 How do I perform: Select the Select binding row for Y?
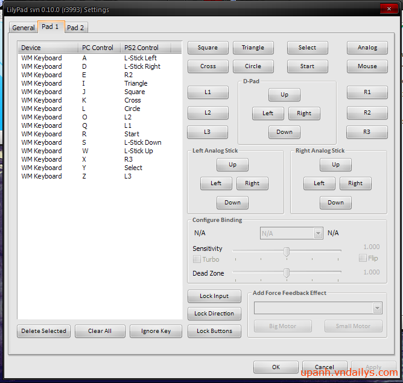click(x=100, y=168)
